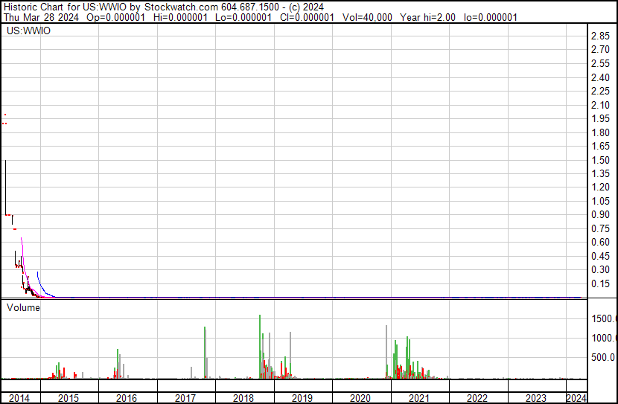The image size is (618, 404).
Task: Click the Stockwatch.com text in the title
Action: coord(181,7)
